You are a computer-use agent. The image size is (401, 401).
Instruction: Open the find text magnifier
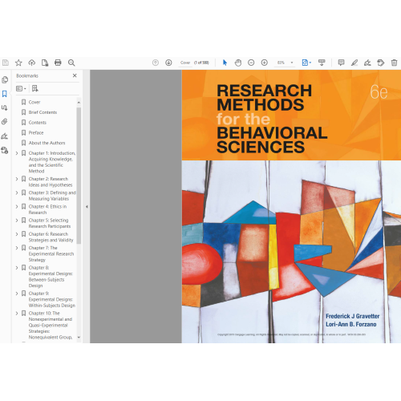[x=71, y=63]
